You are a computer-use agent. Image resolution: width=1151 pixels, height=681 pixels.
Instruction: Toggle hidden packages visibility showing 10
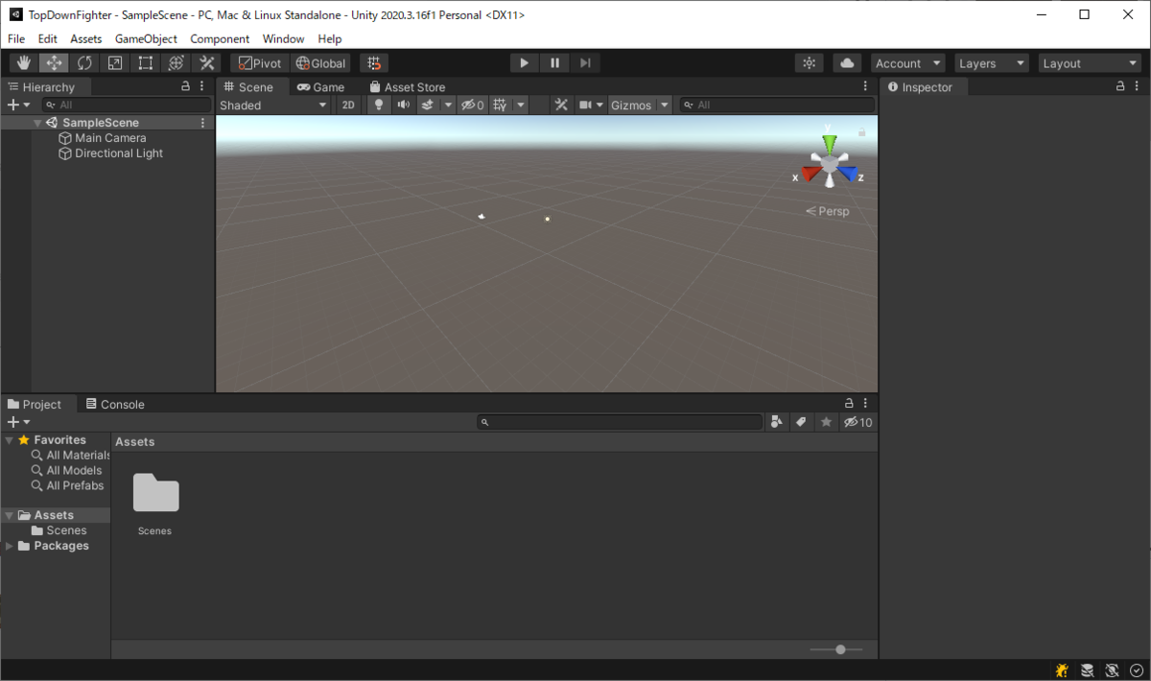[x=857, y=422]
